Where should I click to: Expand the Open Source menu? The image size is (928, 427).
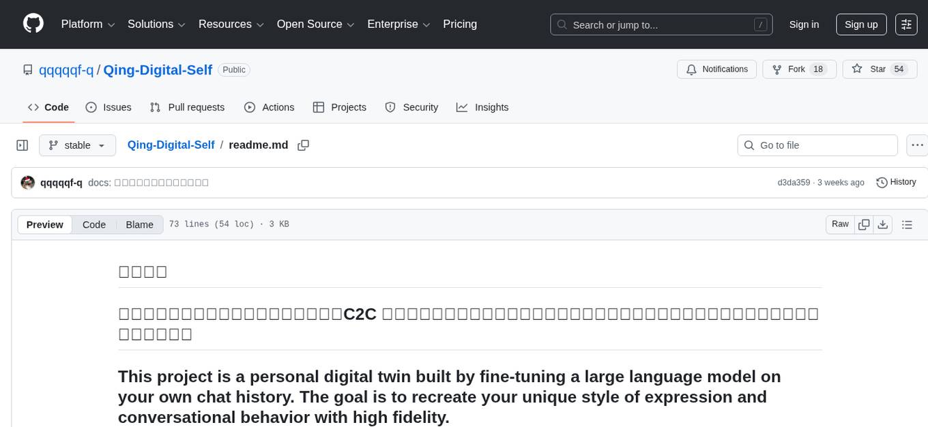pyautogui.click(x=315, y=25)
